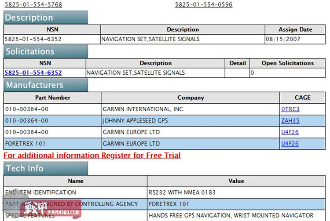
Task: Open the 5825-01-554-5768 NSN link
Action: click(33, 4)
